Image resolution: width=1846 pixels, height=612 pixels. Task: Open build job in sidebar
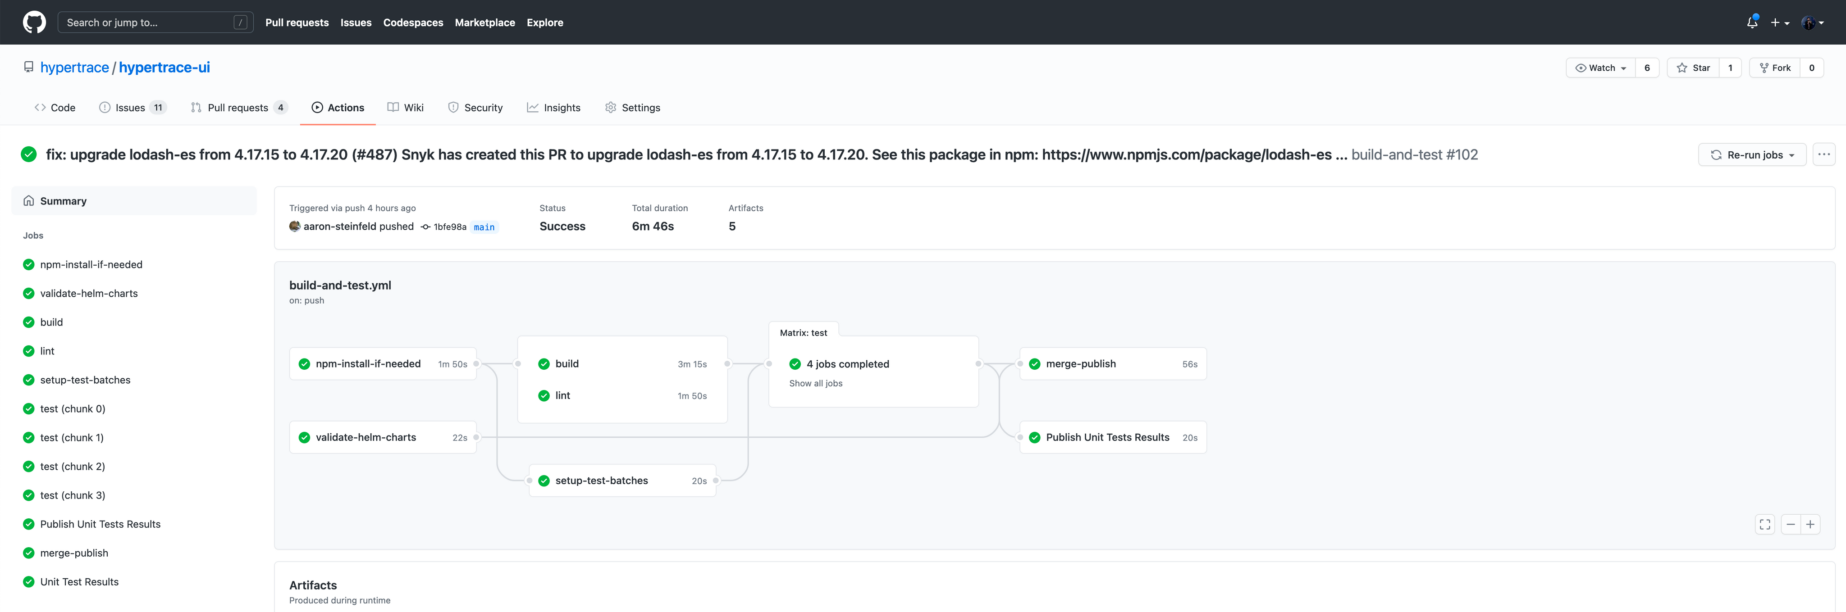51,322
